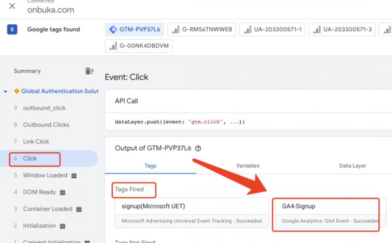Close the Tag Assistant debug panel
The width and height of the screenshot is (392, 243).
point(12,6)
